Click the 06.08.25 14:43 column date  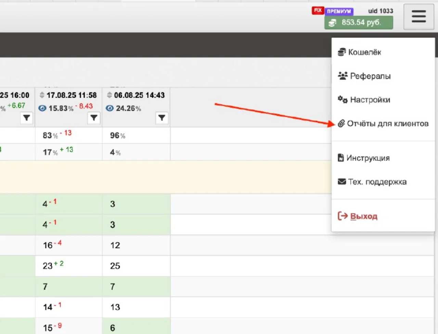(x=139, y=95)
